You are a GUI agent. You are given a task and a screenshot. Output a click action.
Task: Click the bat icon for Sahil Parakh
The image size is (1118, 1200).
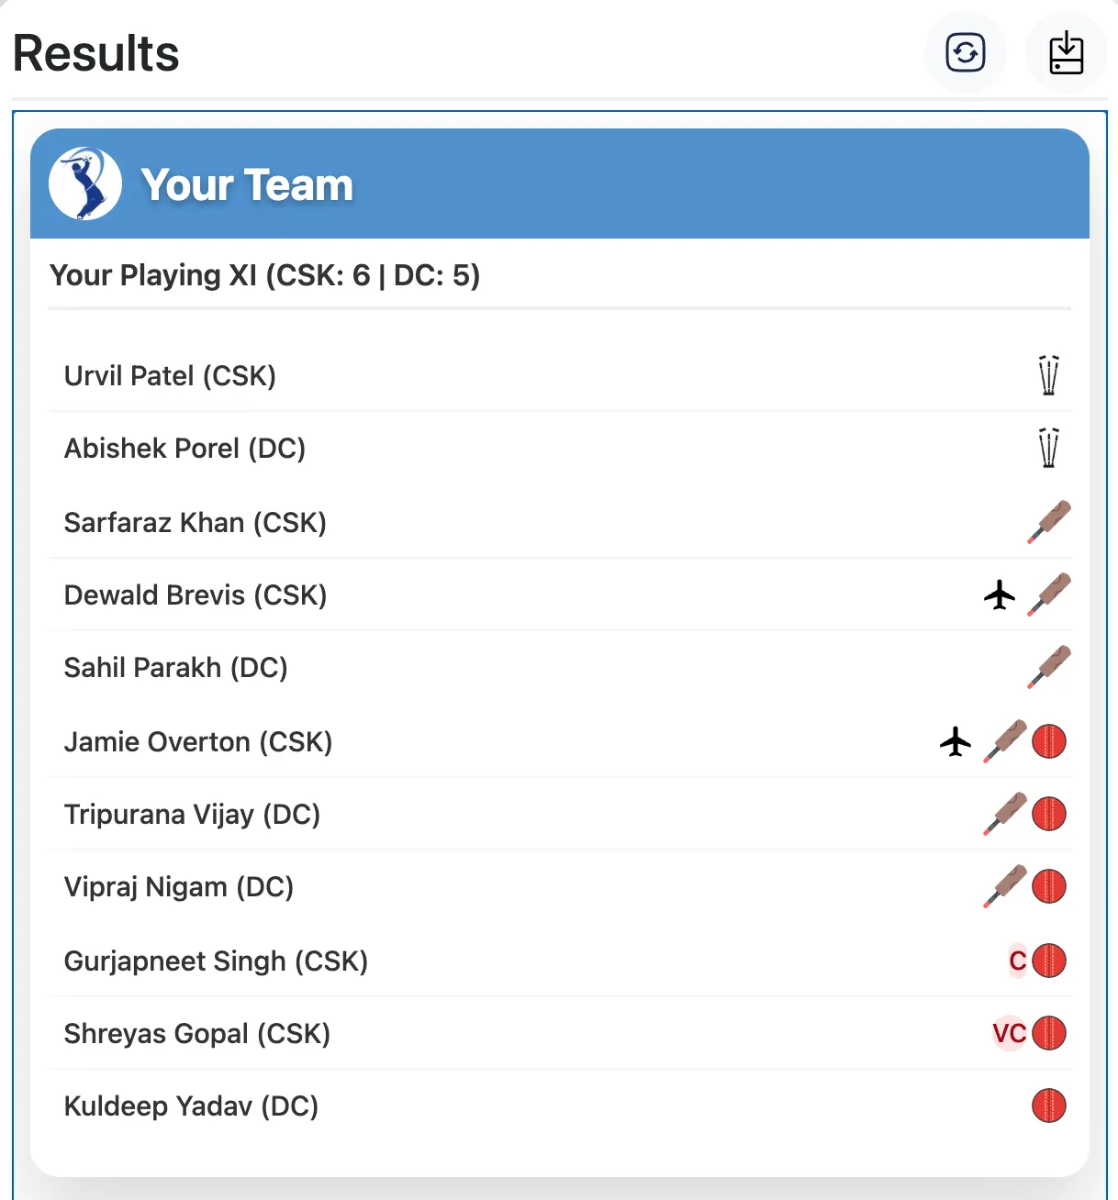[1049, 667]
